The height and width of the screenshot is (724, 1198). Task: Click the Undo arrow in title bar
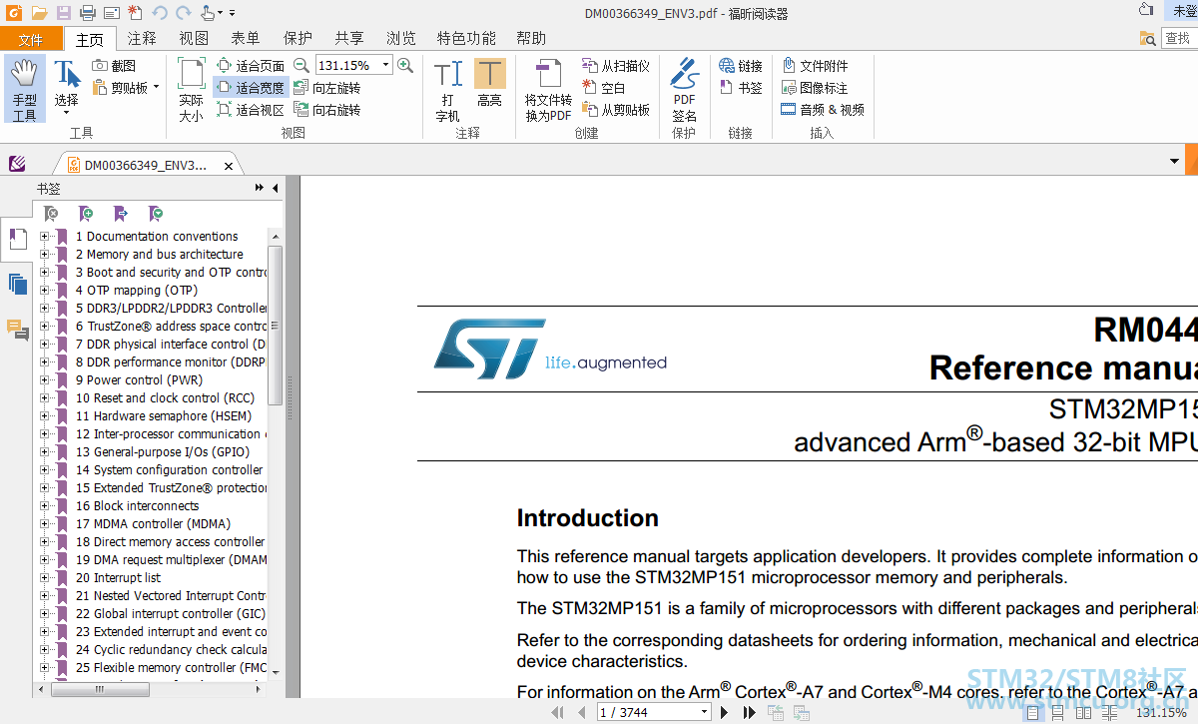[x=160, y=13]
